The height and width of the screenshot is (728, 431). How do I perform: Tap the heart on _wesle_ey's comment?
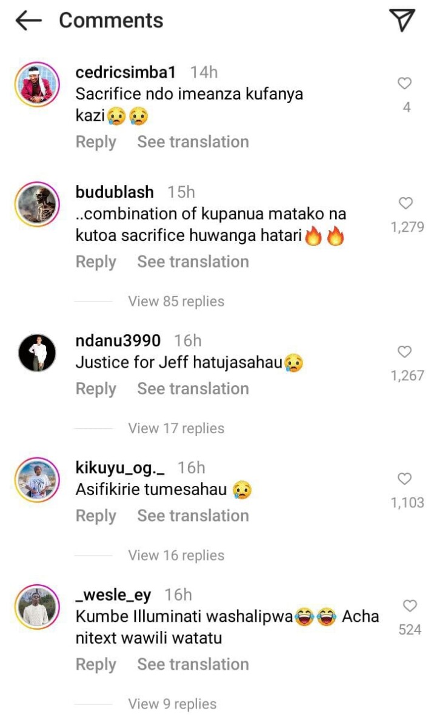(410, 605)
